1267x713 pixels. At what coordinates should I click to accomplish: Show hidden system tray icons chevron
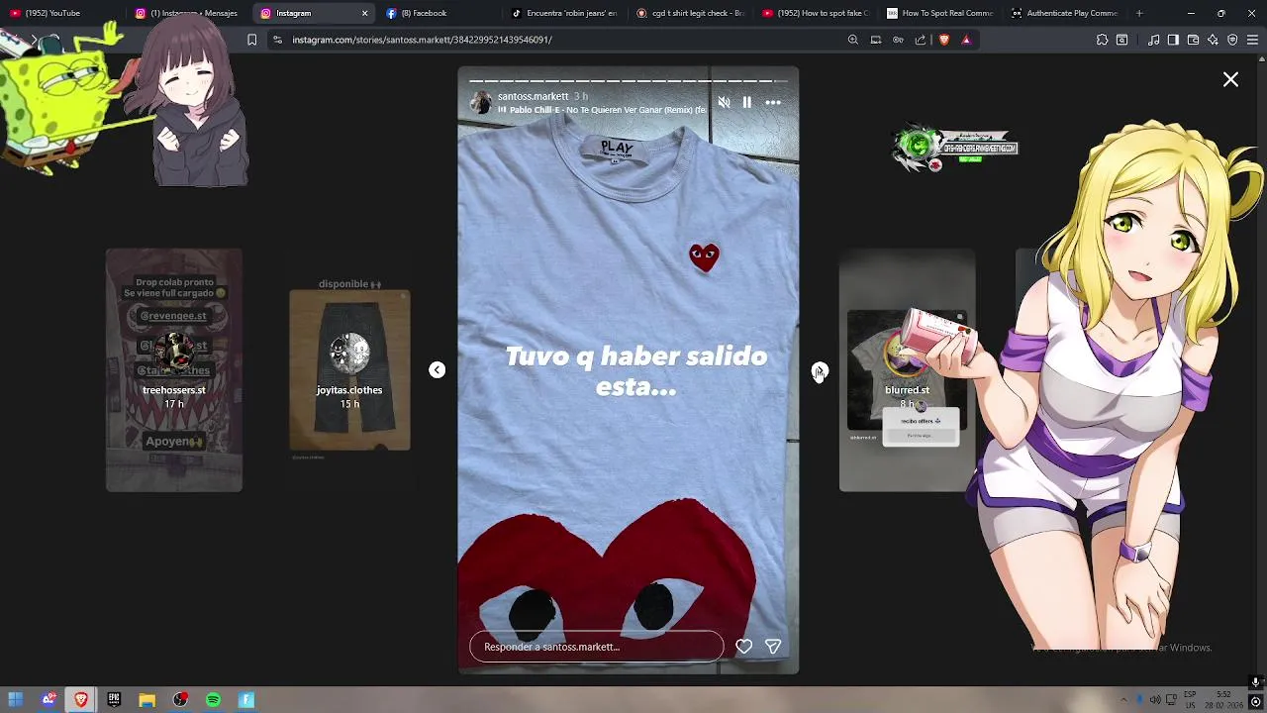click(x=1123, y=700)
